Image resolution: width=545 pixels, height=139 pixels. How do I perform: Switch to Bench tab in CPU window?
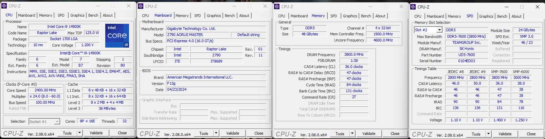tap(93, 15)
